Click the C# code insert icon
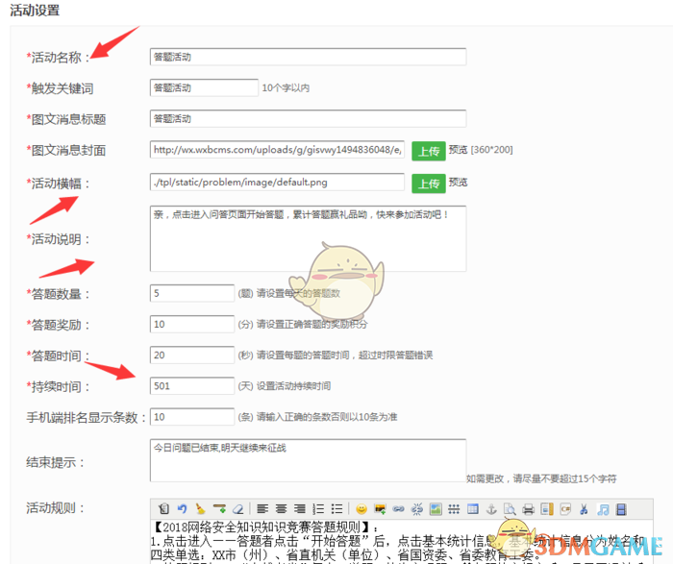This screenshot has width=673, height=564. pos(565,509)
